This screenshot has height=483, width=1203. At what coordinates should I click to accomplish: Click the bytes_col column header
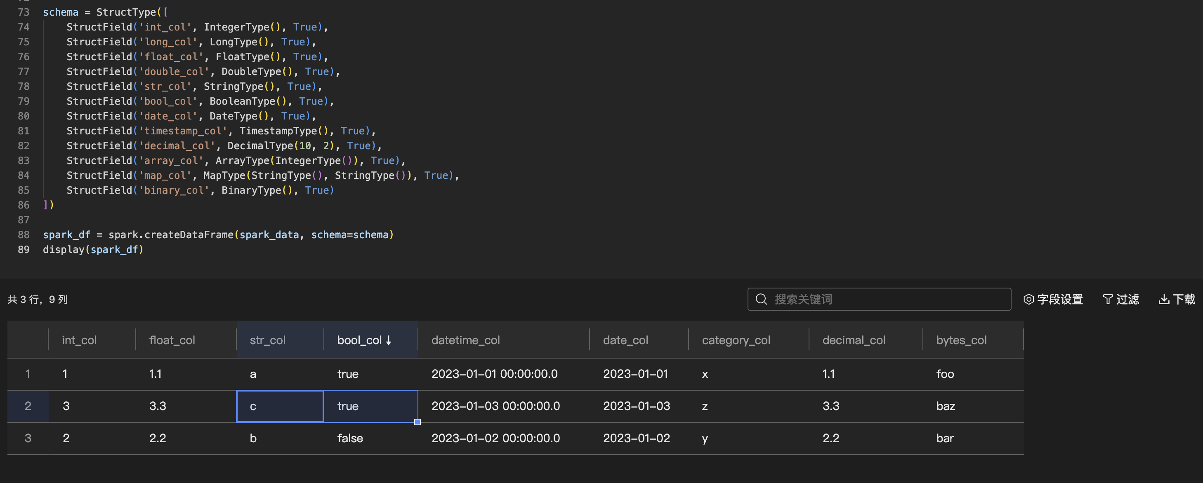tap(961, 340)
